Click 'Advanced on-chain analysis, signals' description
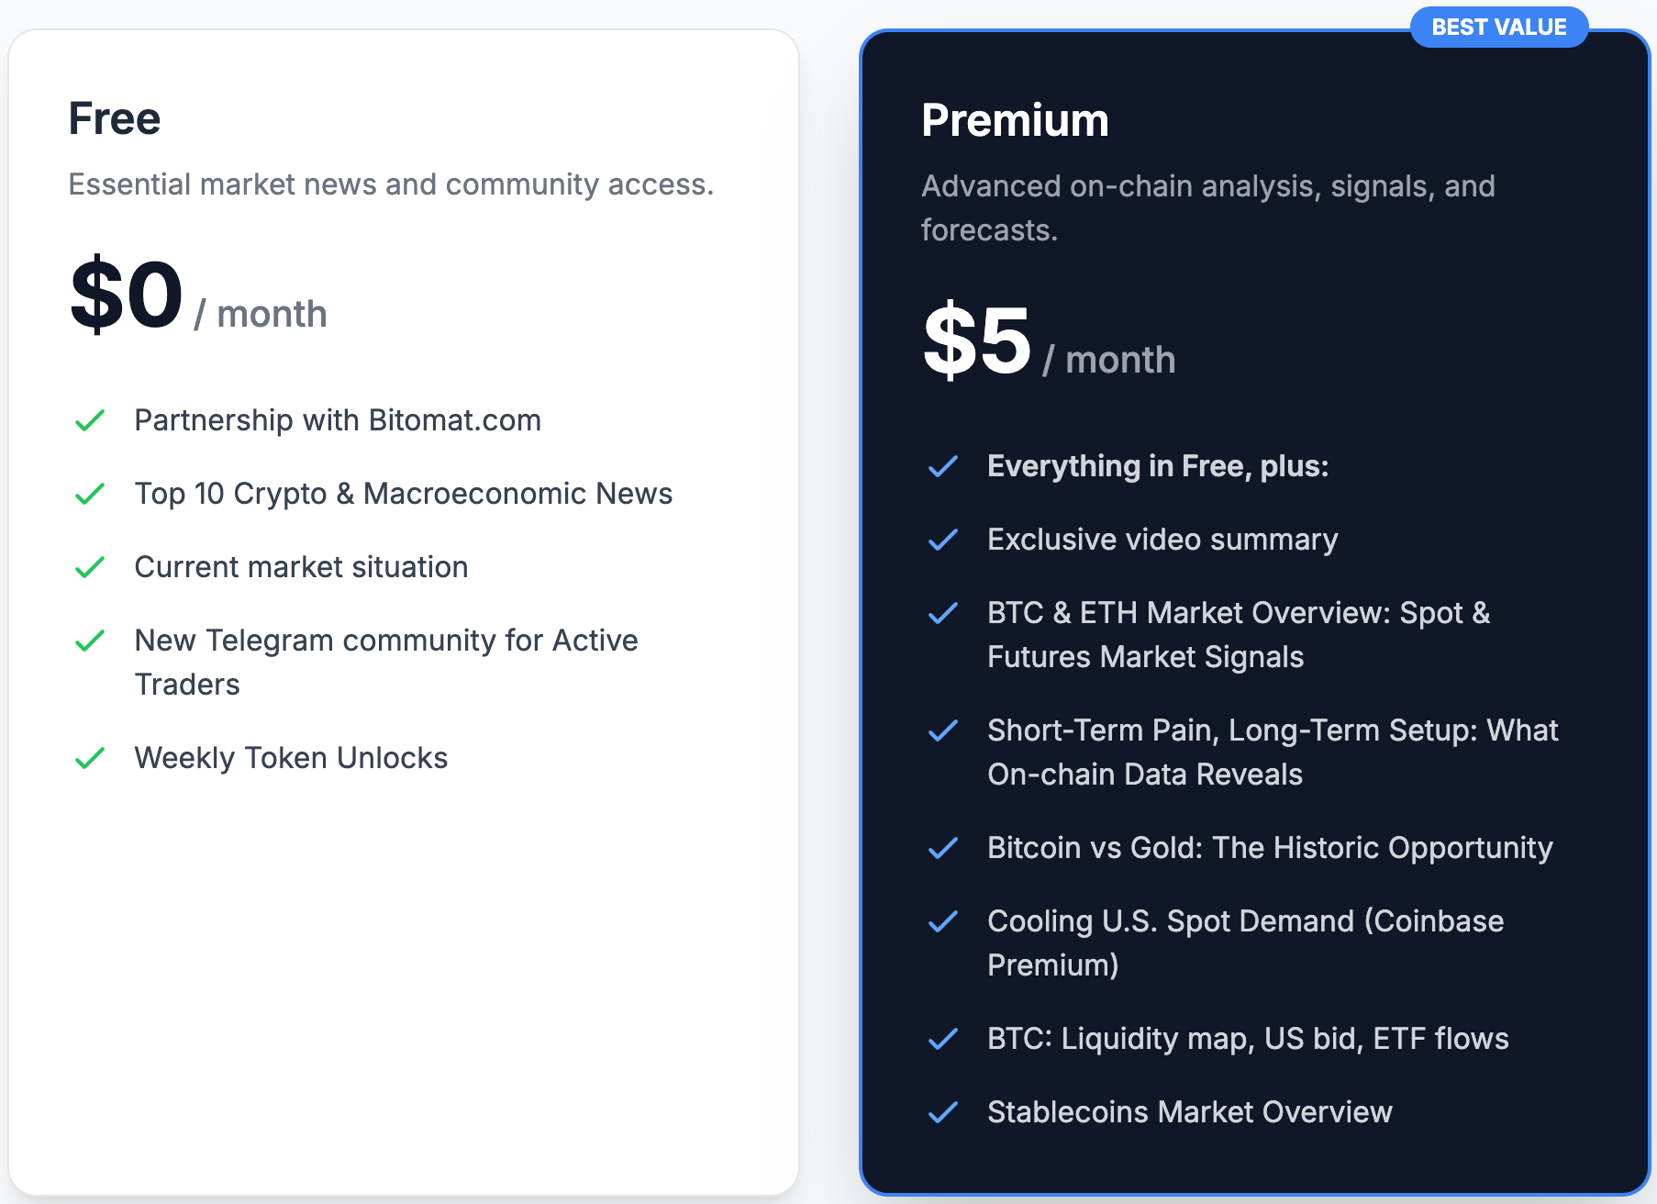This screenshot has width=1657, height=1204. pyautogui.click(x=1208, y=208)
